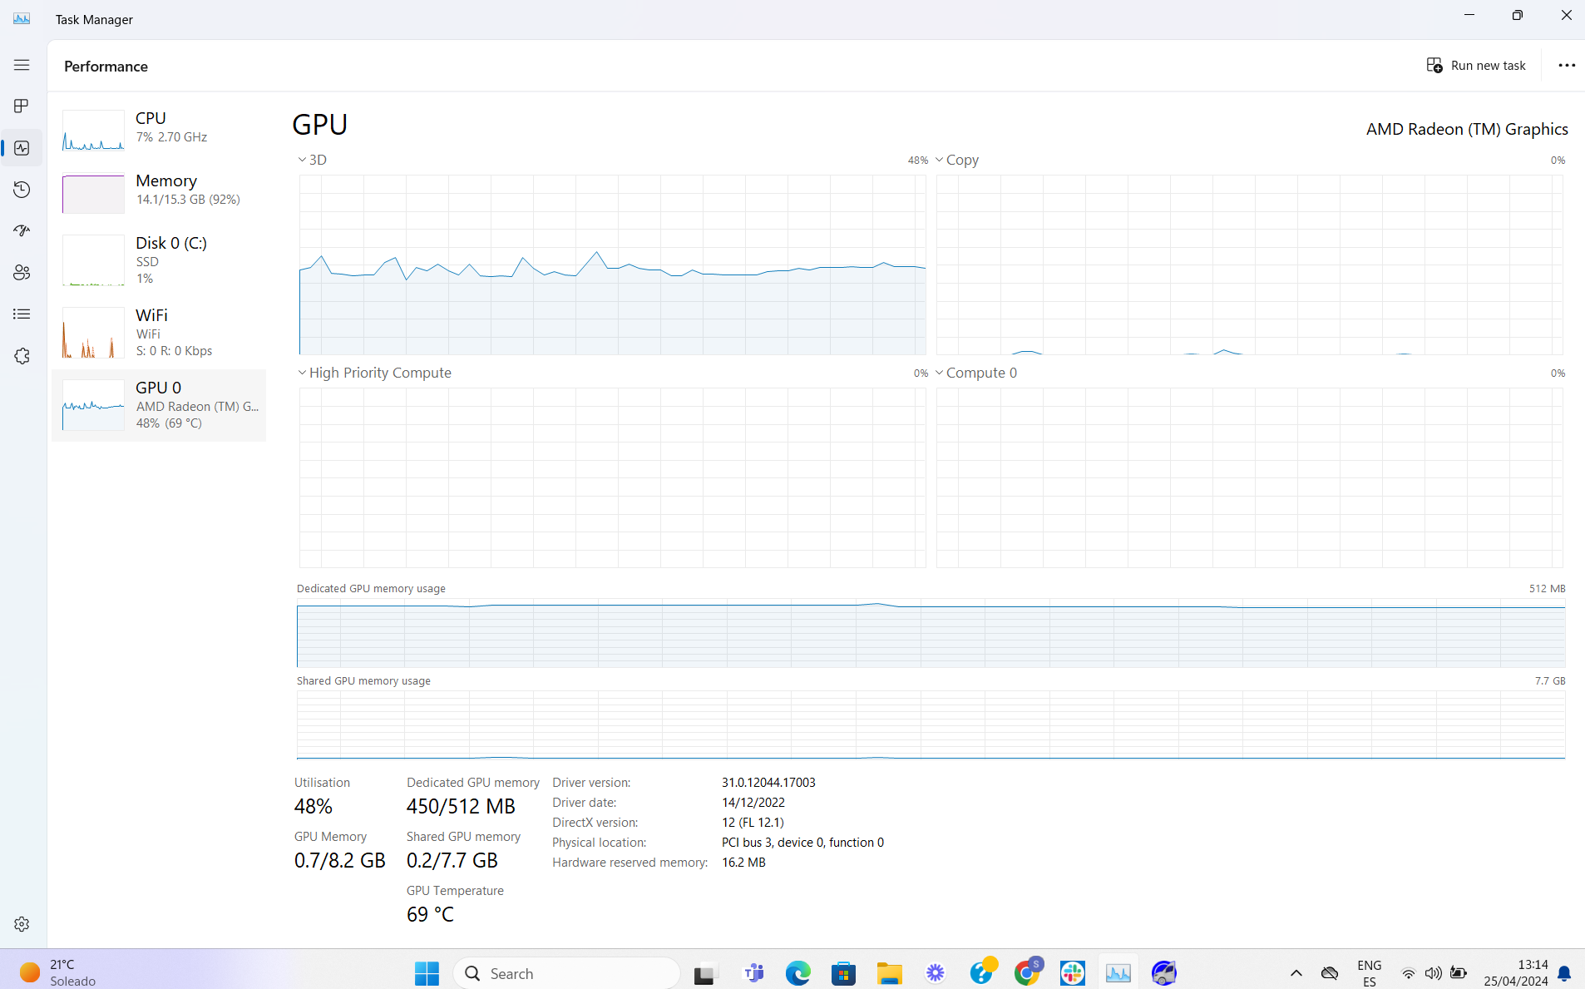
Task: Select the Performance page icon in sidebar
Action: pyautogui.click(x=22, y=148)
